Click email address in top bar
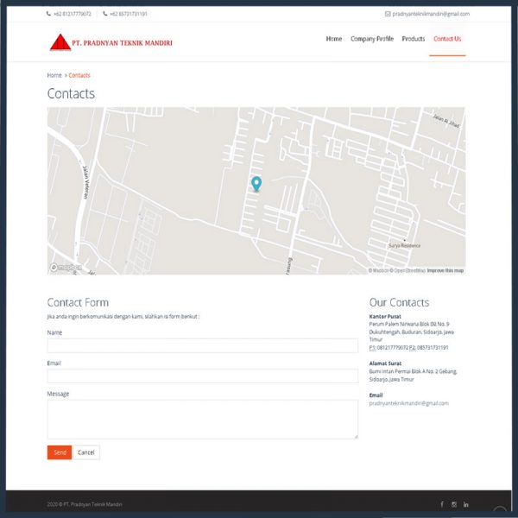This screenshot has height=518, width=518. click(x=431, y=14)
